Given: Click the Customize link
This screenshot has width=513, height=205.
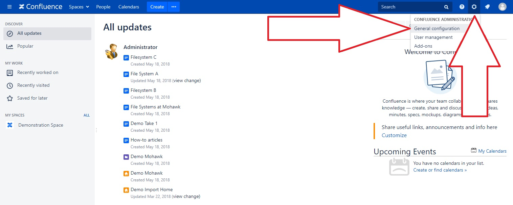Looking at the screenshot, I should point(394,135).
